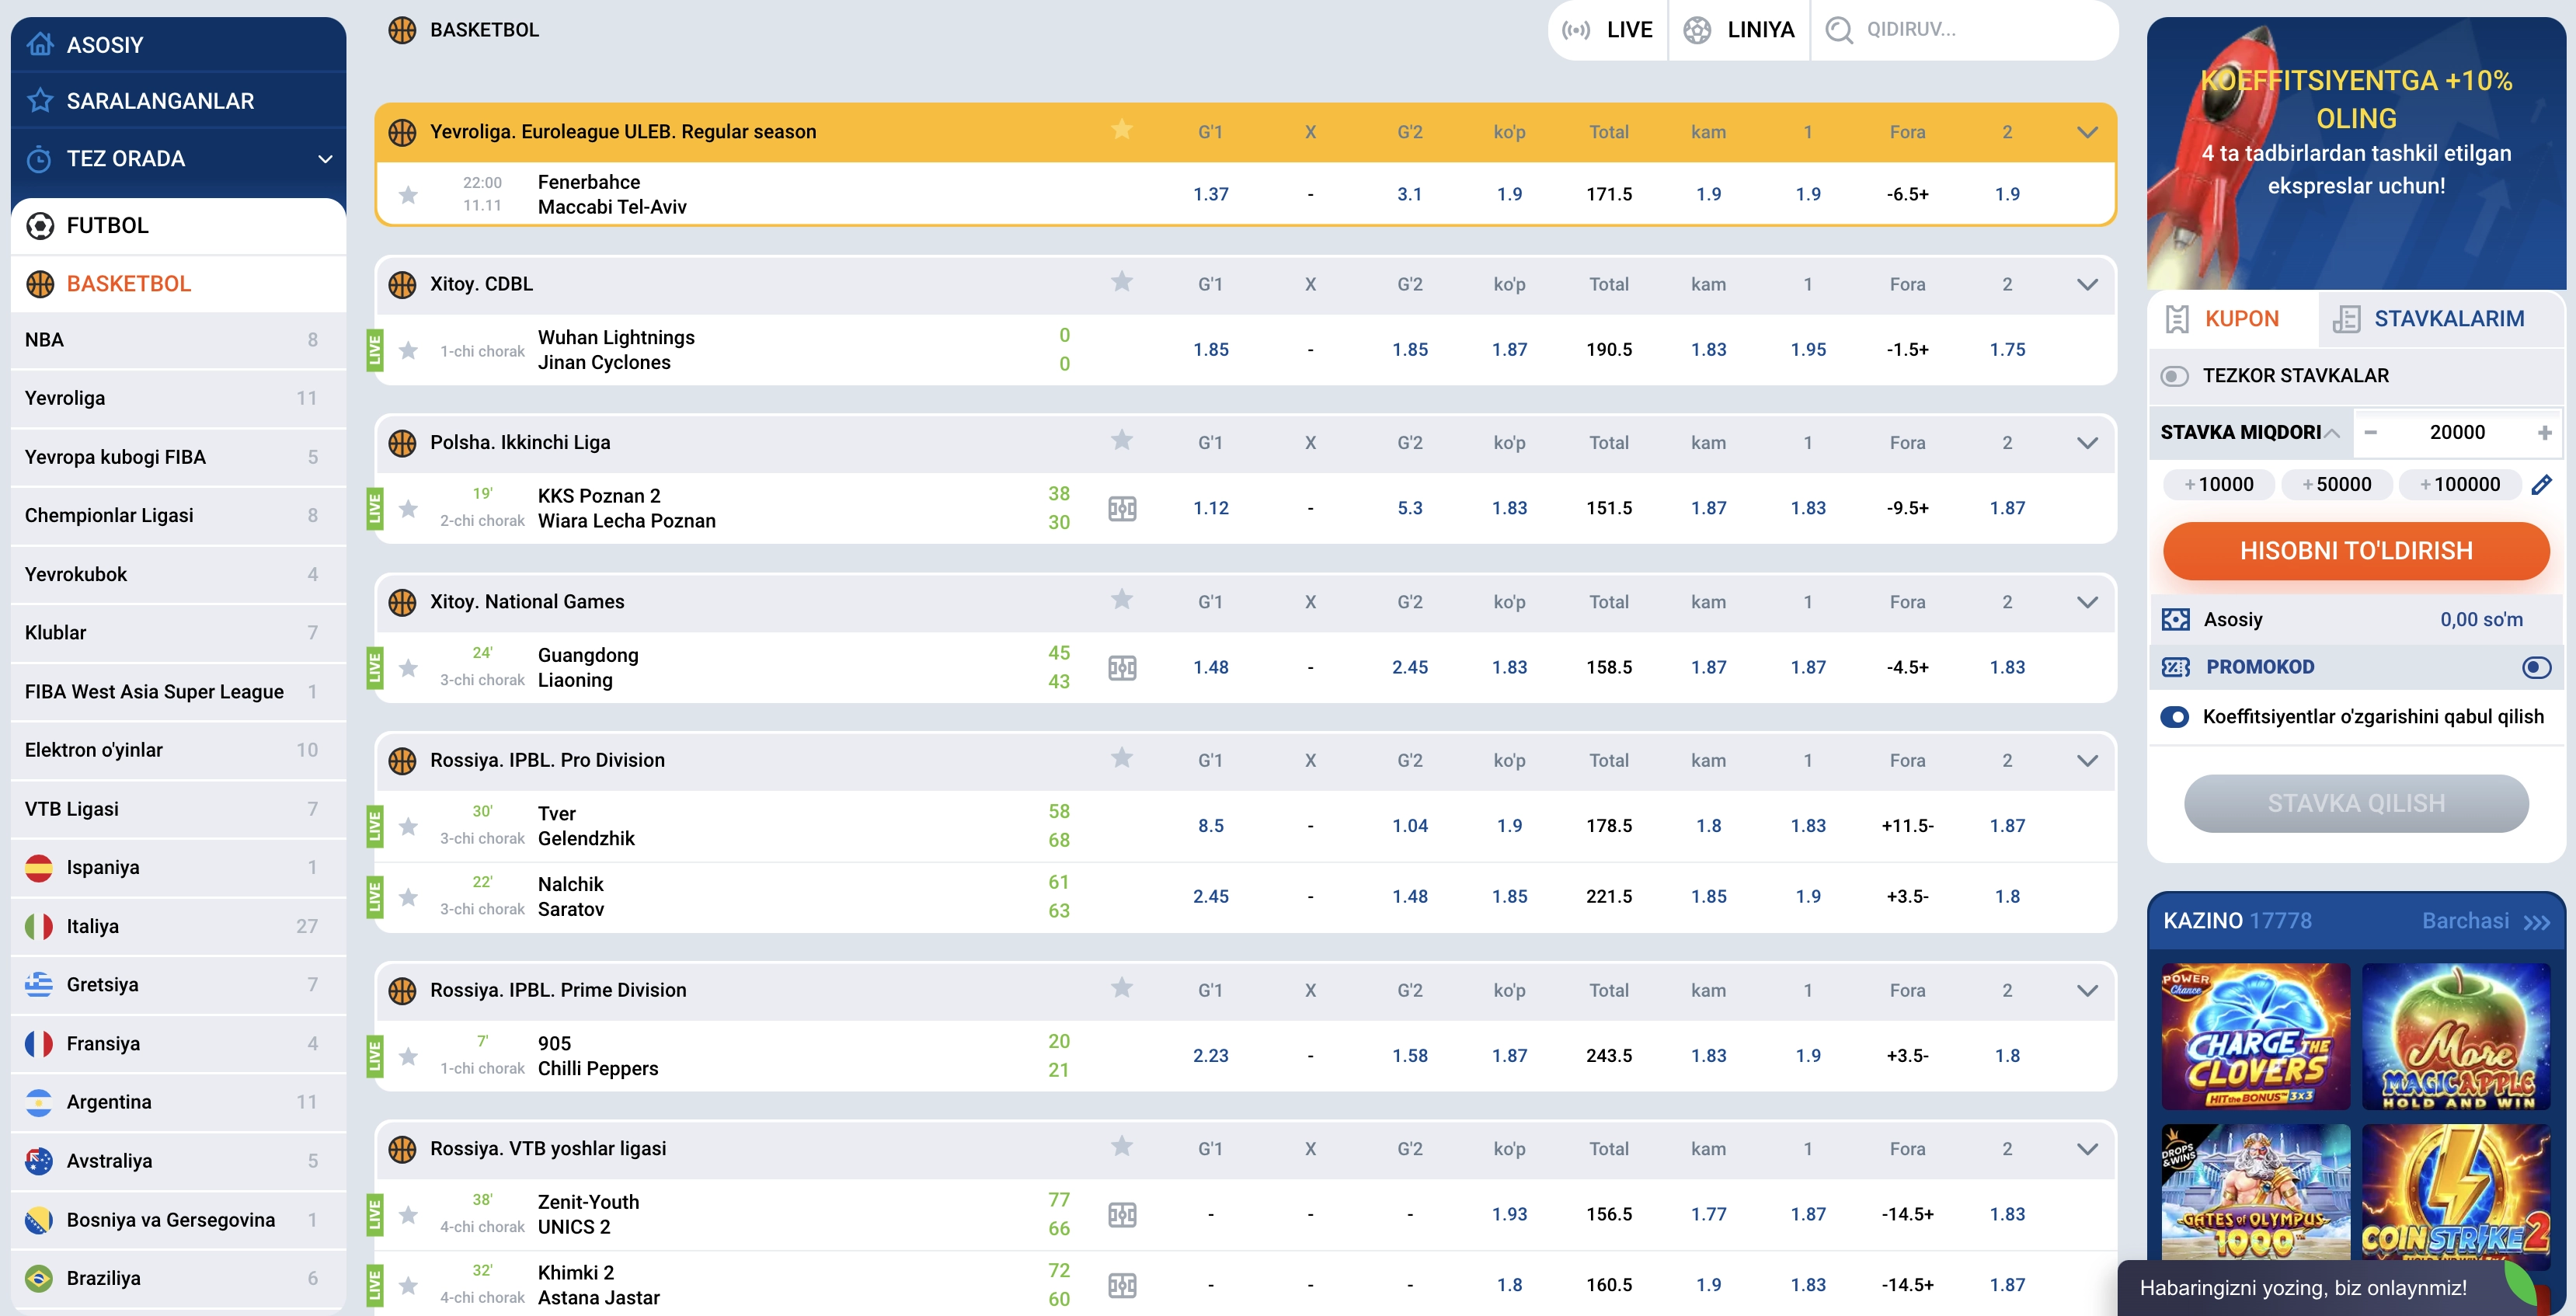The width and height of the screenshot is (2576, 1316).
Task: Collapse Rossiya. IPBL. Pro Division chevron
Action: (x=2087, y=761)
